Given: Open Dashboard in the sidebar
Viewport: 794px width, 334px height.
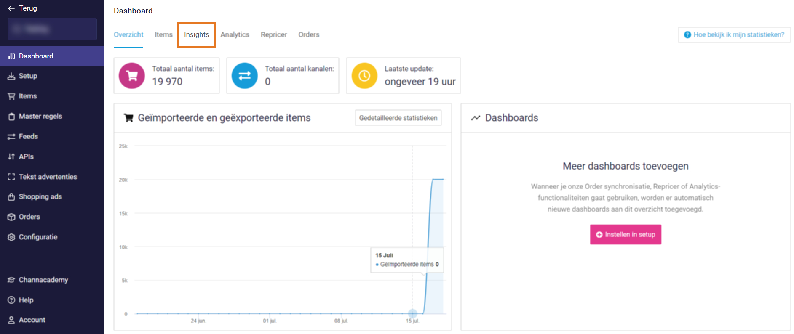Looking at the screenshot, I should [x=52, y=56].
